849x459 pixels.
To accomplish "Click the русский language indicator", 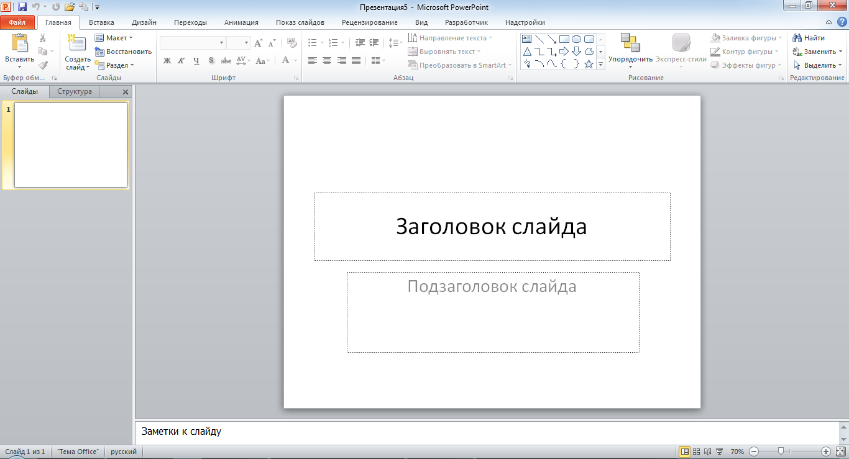I will click(x=123, y=452).
